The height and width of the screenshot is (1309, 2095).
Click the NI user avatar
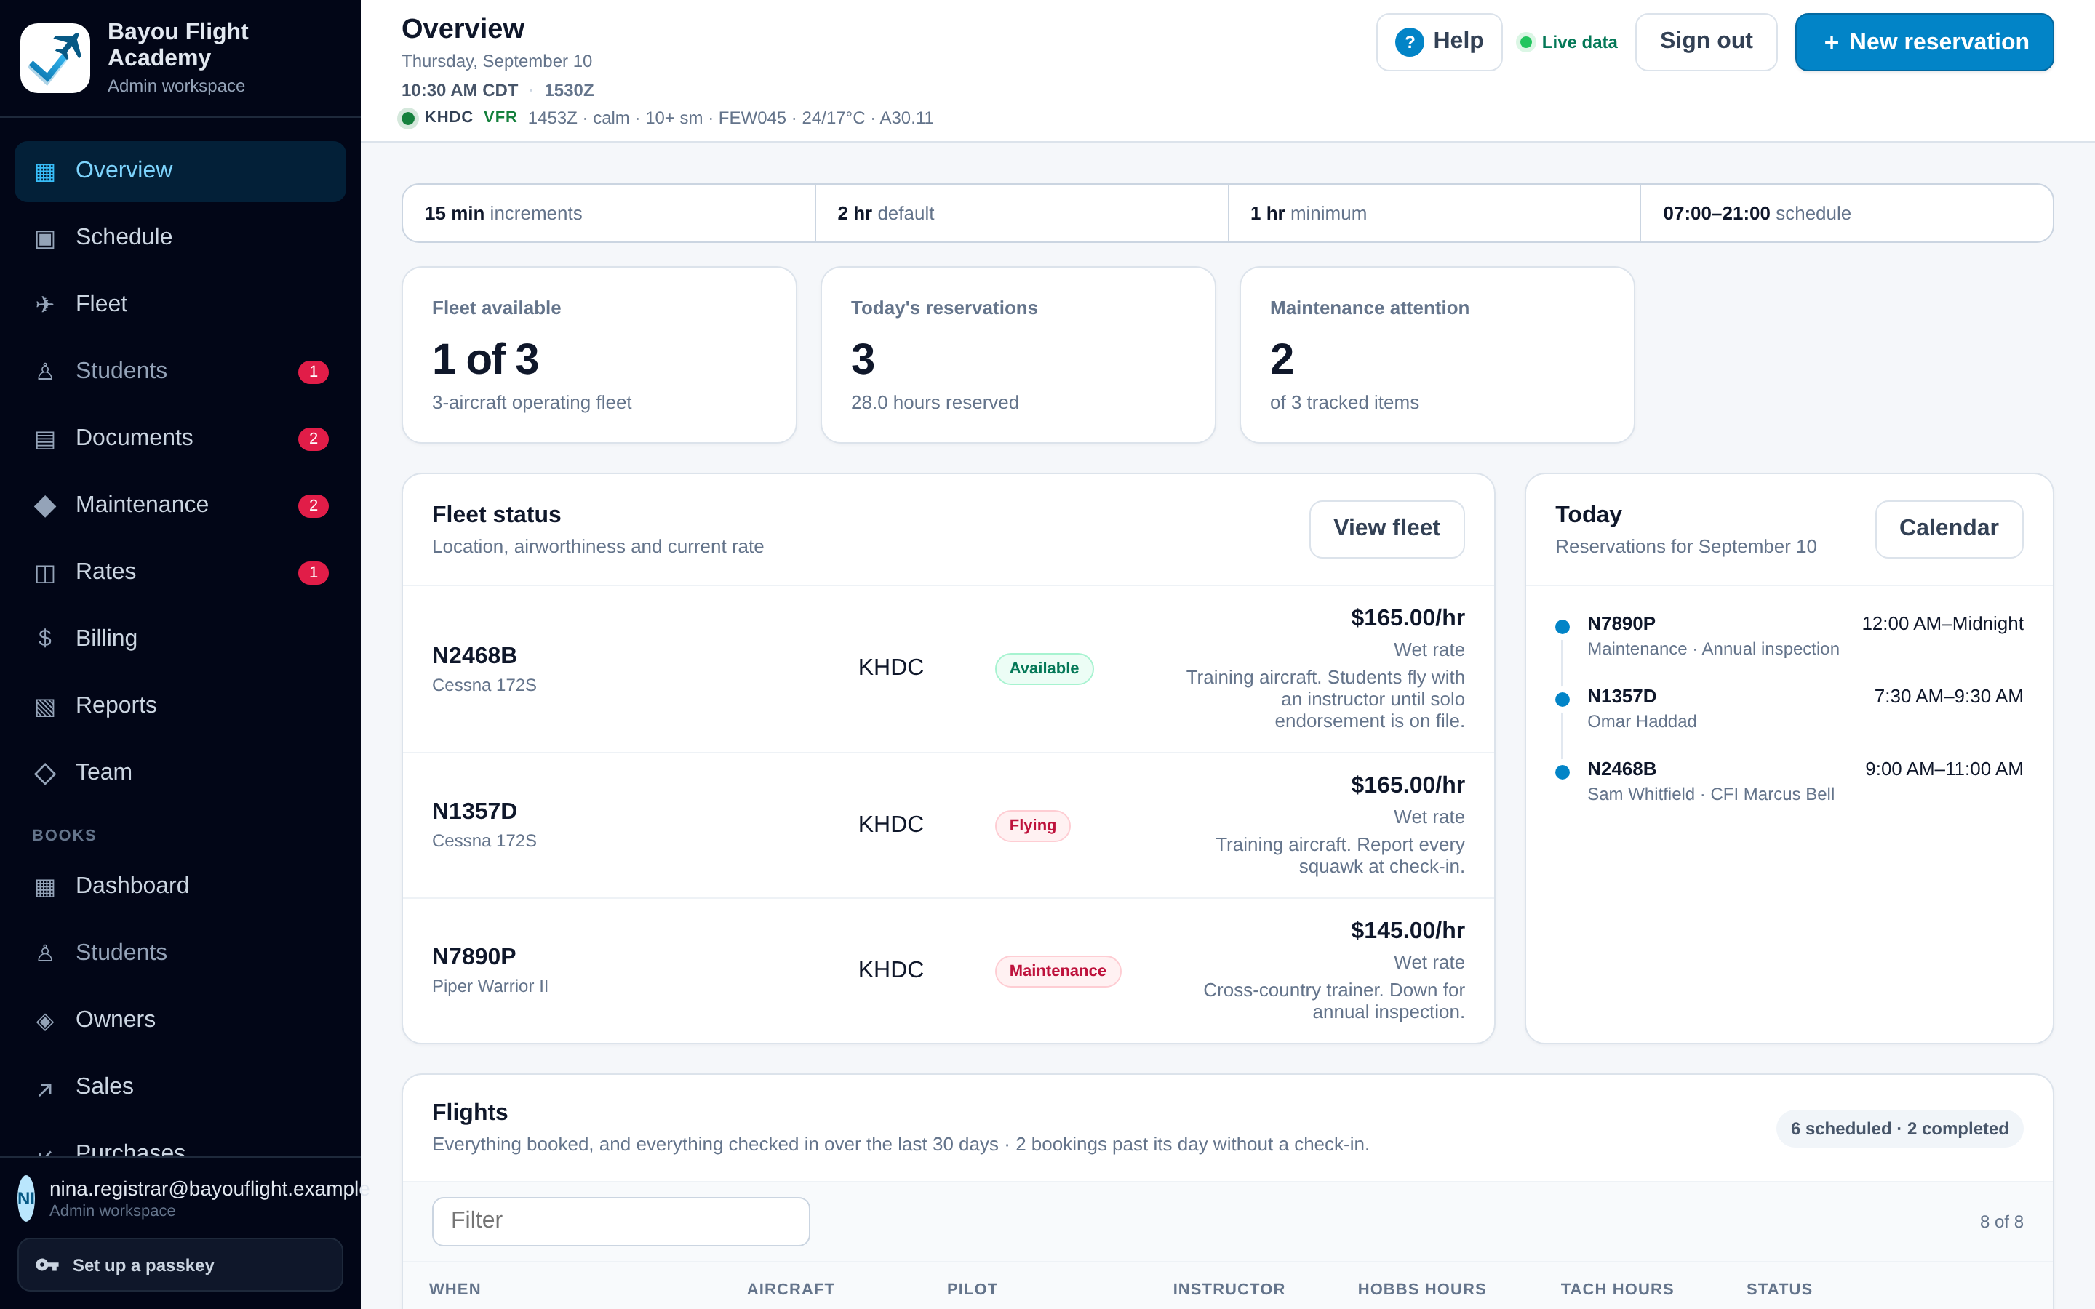pos(26,1198)
